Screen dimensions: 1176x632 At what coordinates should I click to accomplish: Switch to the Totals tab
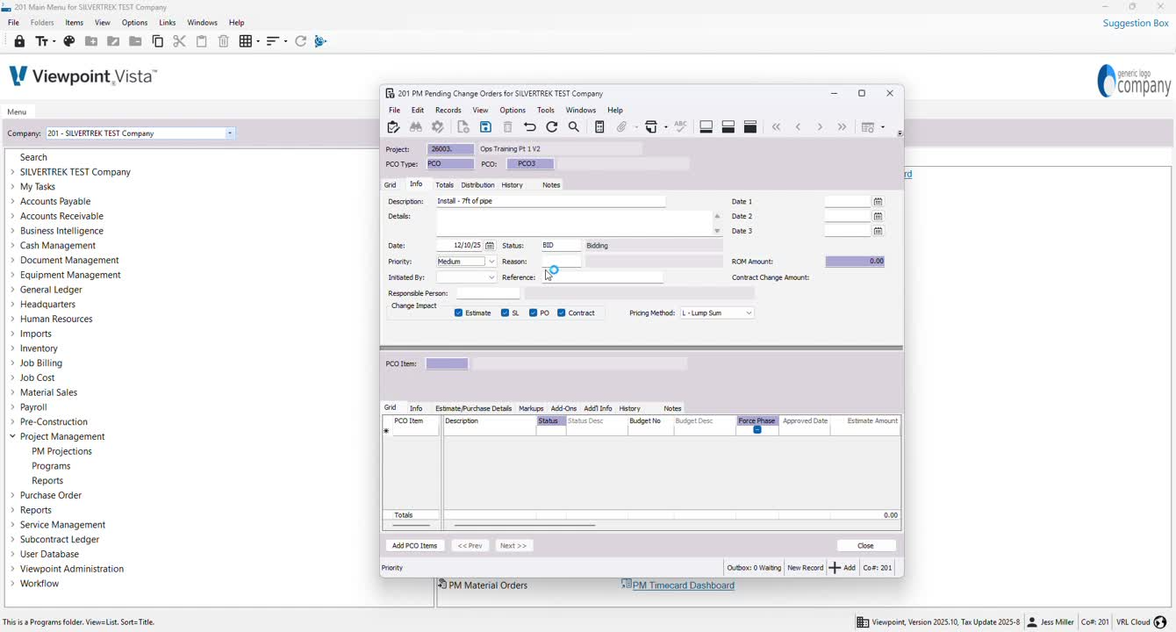(445, 185)
